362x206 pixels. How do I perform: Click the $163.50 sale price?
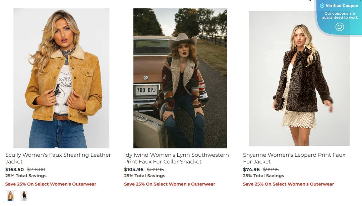coord(14,169)
